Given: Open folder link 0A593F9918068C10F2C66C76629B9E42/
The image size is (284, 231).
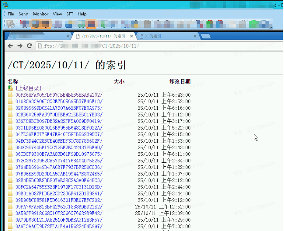Looking at the screenshot, I should pos(59,213).
